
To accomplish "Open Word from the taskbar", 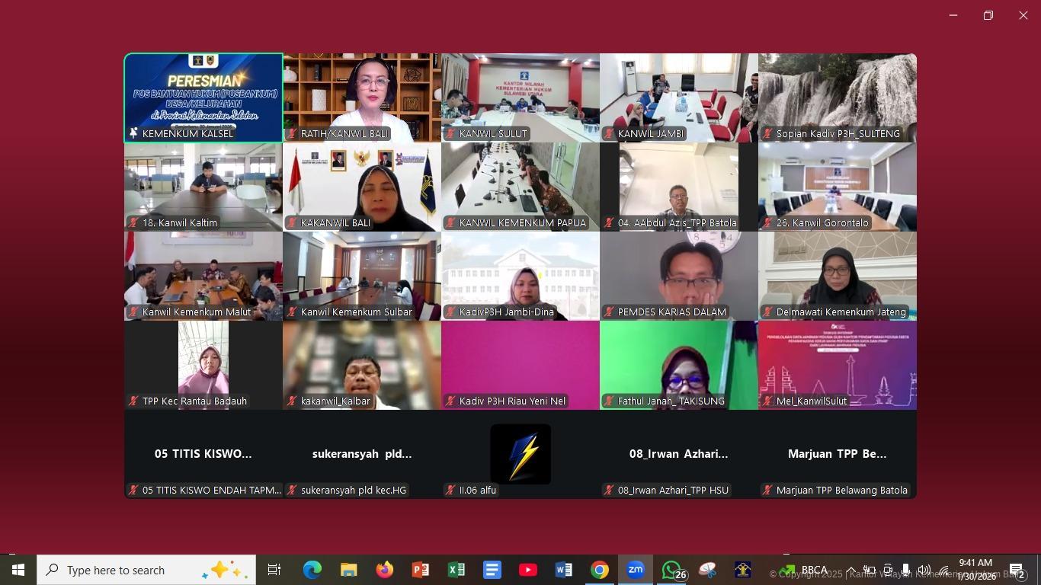I will (x=563, y=570).
